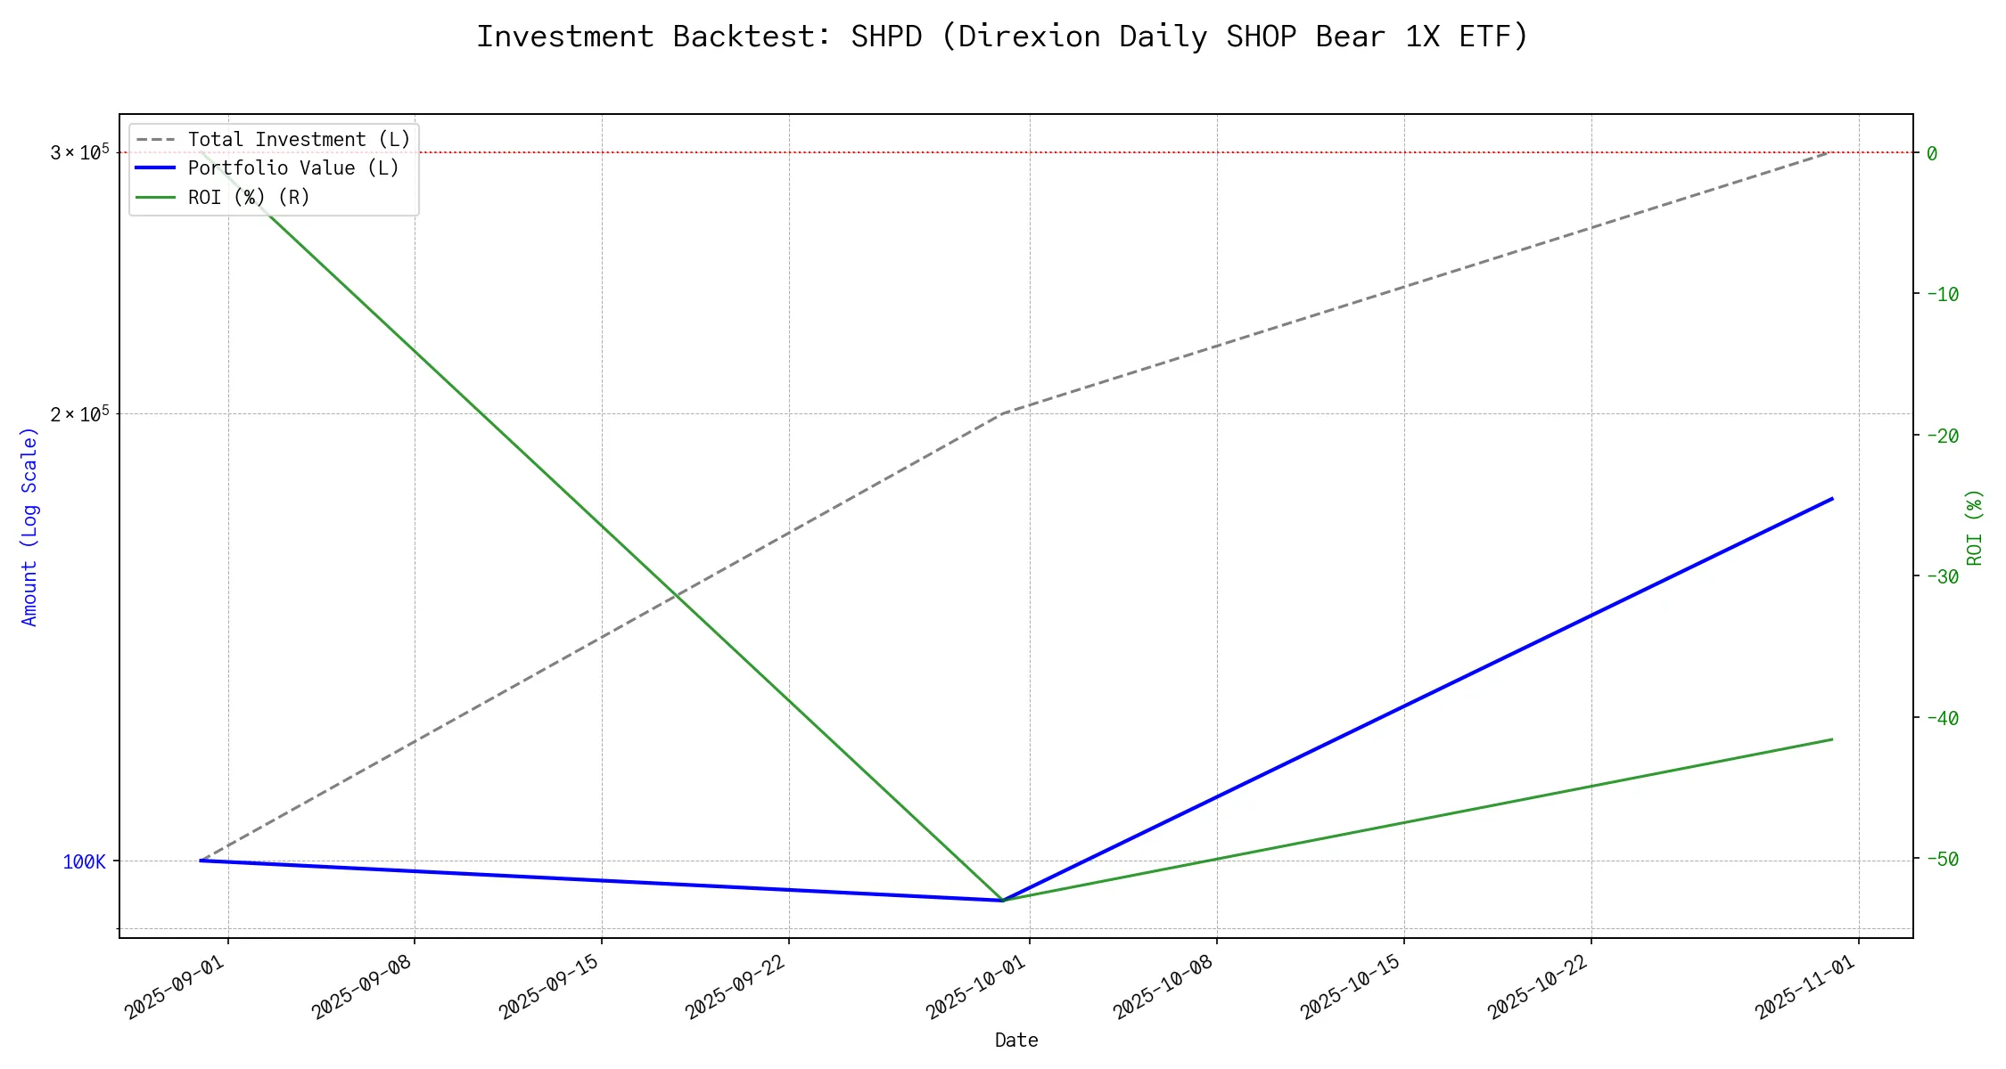Click the -10 tick on ROI axis
2006x1069 pixels.
[x=1943, y=294]
